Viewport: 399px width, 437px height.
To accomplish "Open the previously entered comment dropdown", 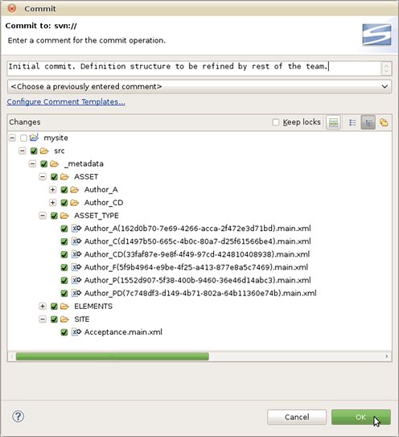I will (x=199, y=87).
